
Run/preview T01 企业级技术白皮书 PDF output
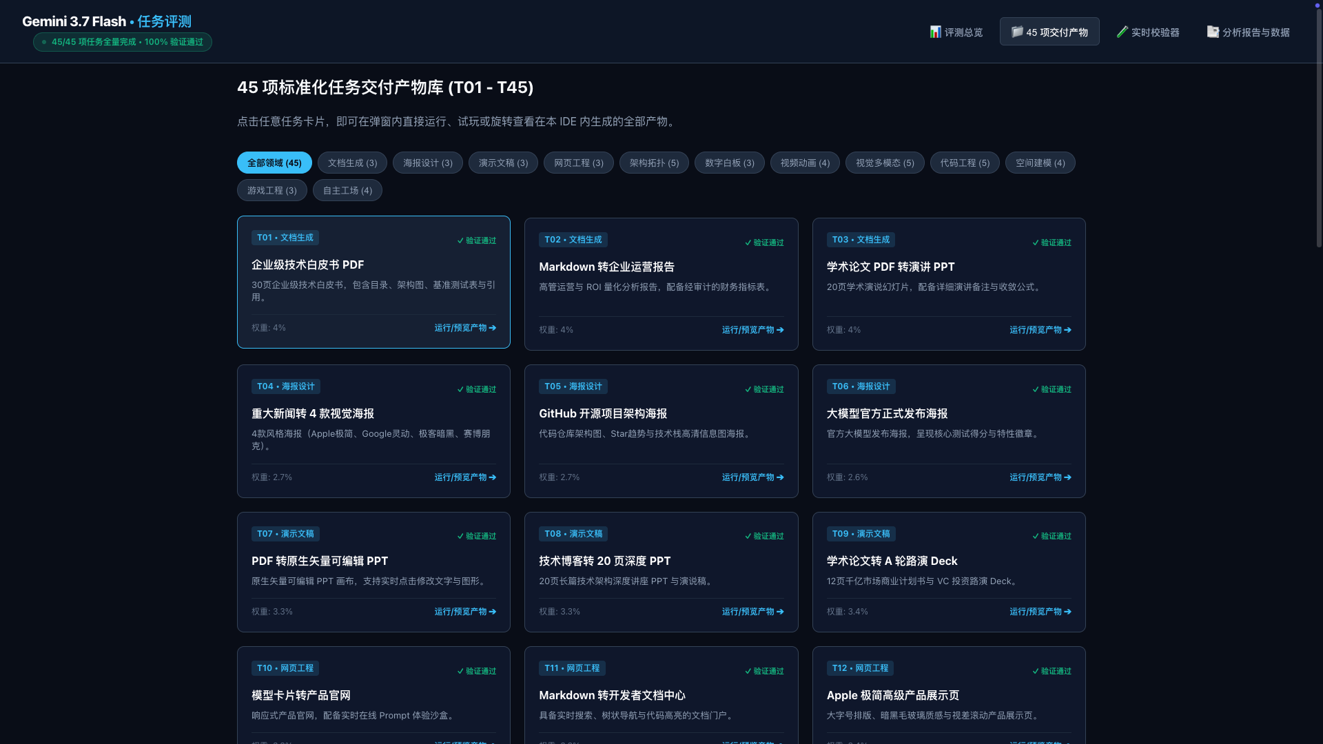point(465,328)
